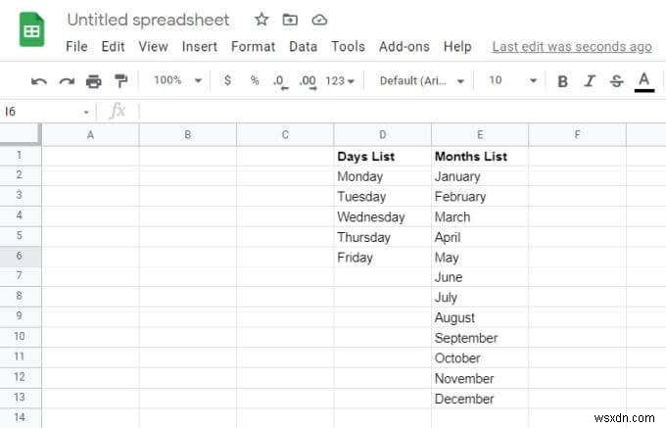Apply currency format with dollar button
Image resolution: width=666 pixels, height=428 pixels.
click(228, 80)
